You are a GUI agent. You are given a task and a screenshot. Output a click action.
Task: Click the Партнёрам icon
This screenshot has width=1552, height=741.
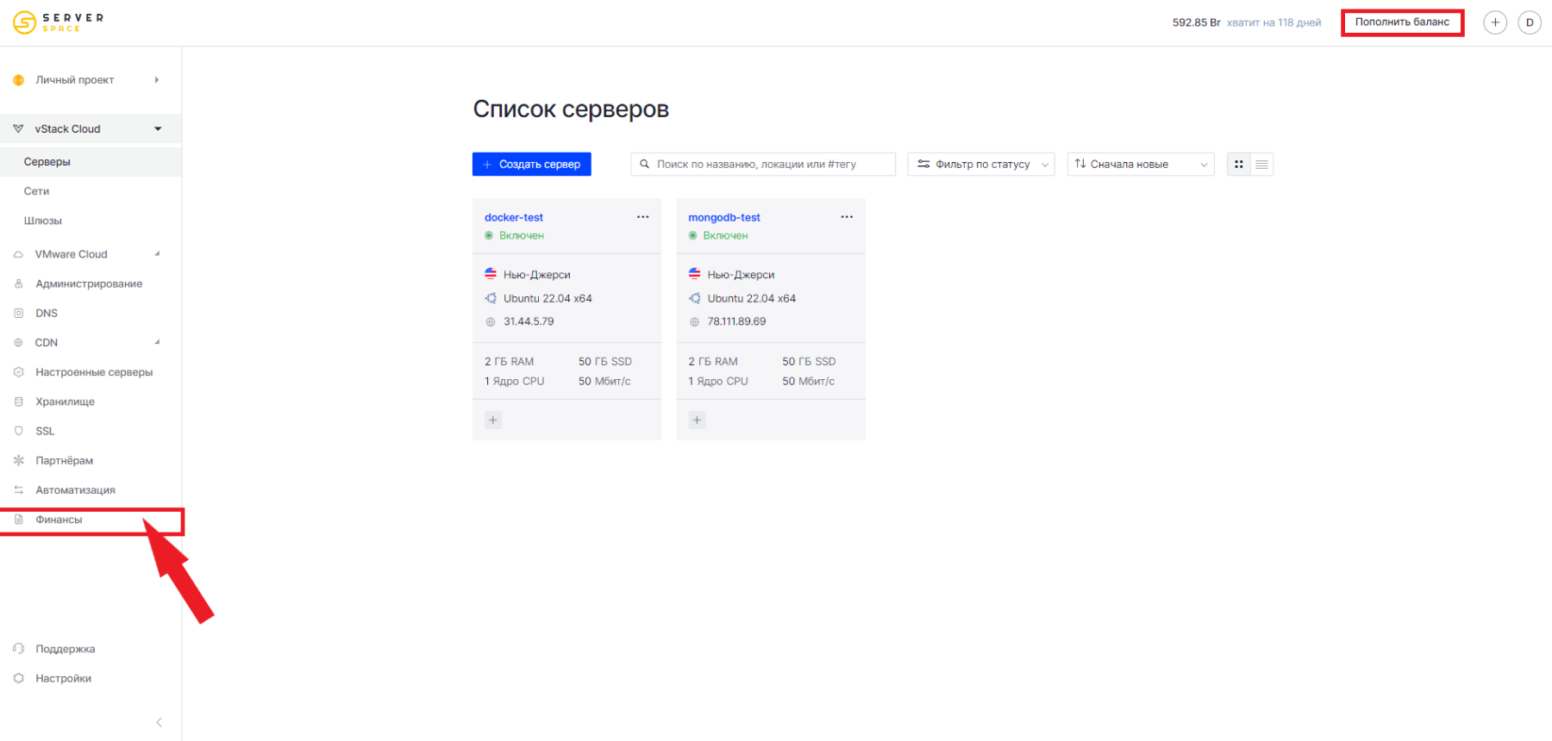point(18,460)
